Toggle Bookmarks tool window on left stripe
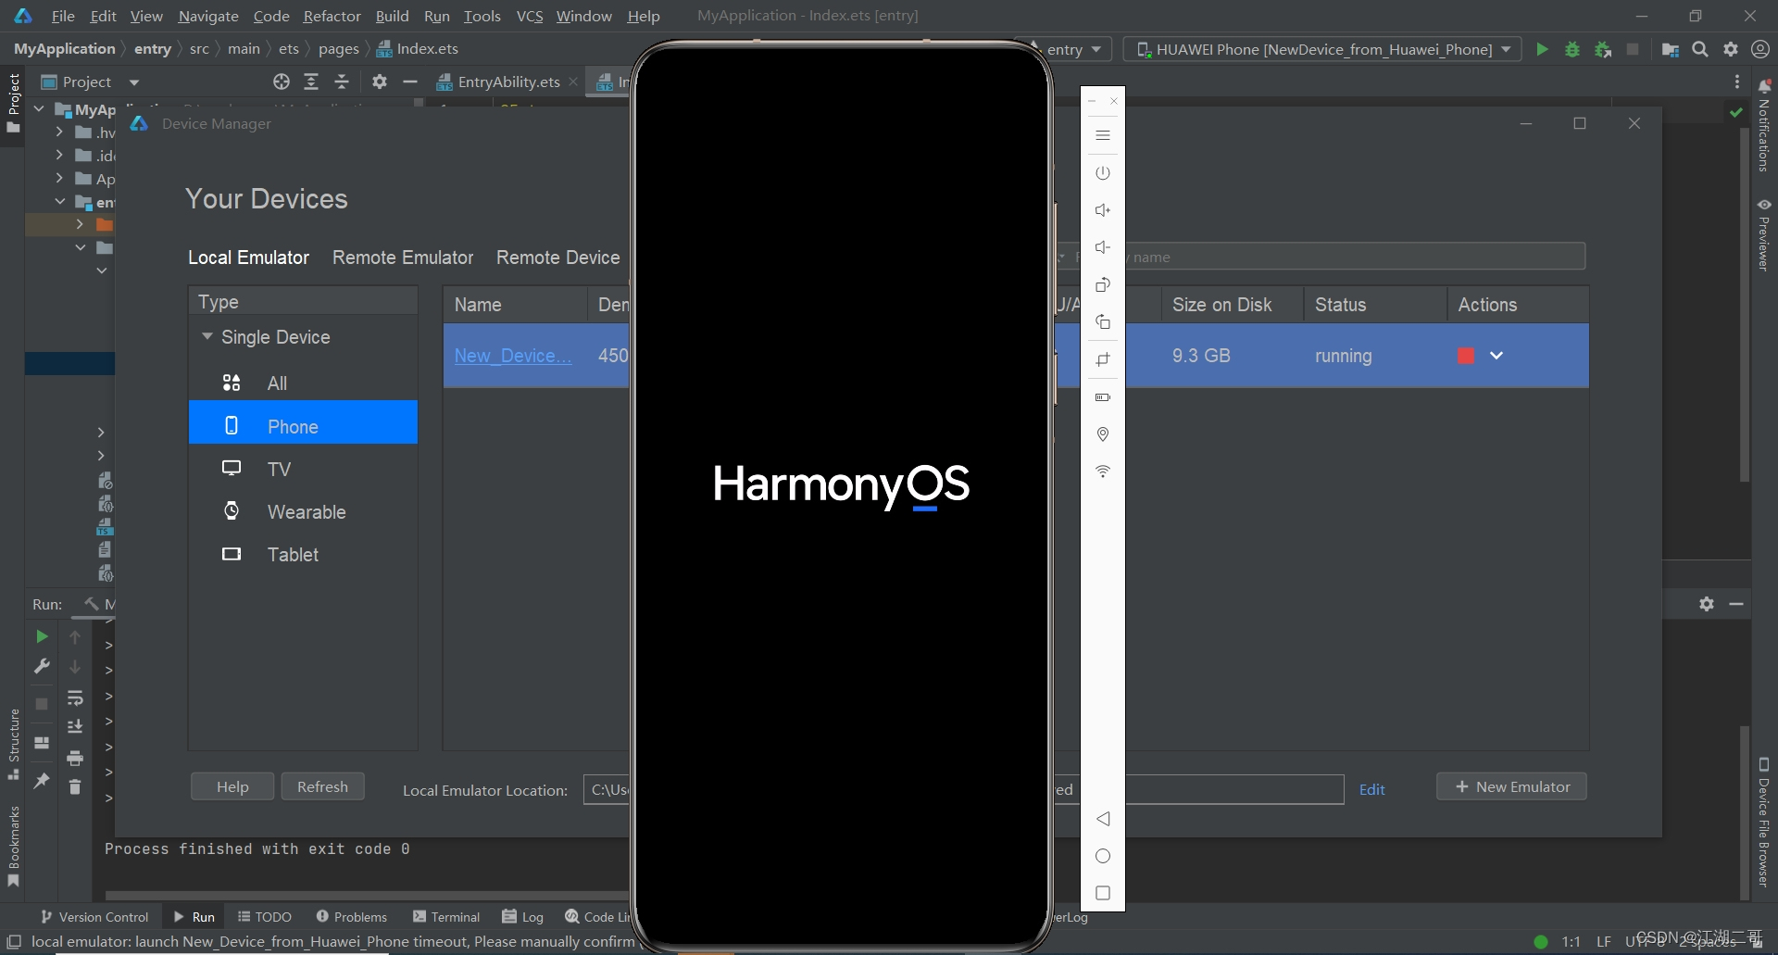1778x955 pixels. [x=13, y=846]
